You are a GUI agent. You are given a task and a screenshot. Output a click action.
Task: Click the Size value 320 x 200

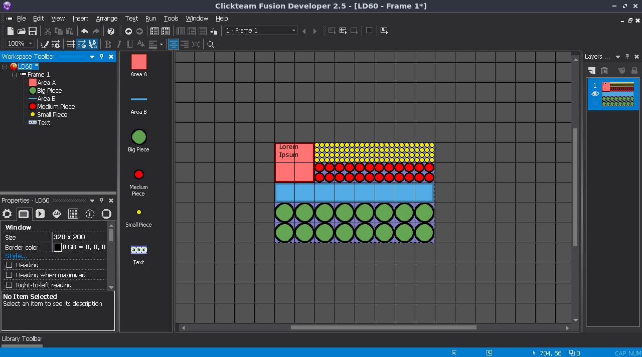[x=69, y=237]
